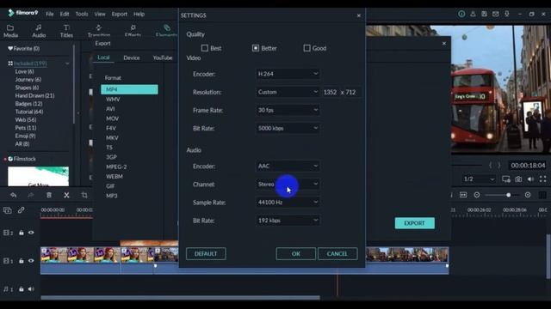
Task: Click the add track icon
Action: [8, 210]
